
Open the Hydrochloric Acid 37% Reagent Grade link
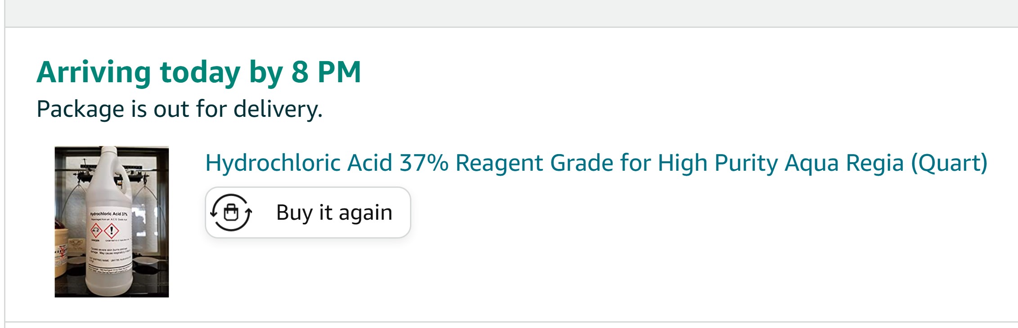(x=596, y=163)
